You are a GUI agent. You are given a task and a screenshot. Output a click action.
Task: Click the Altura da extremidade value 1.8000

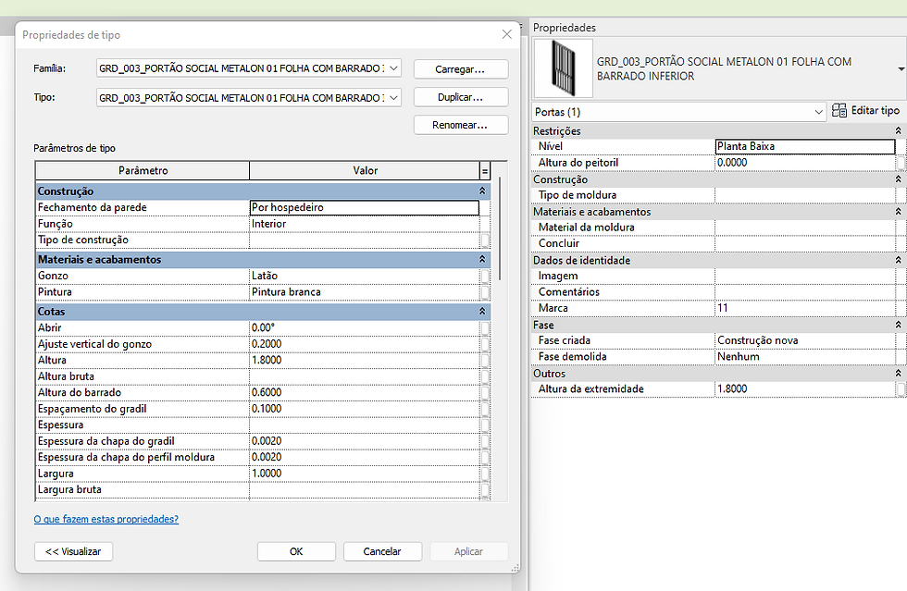click(805, 389)
